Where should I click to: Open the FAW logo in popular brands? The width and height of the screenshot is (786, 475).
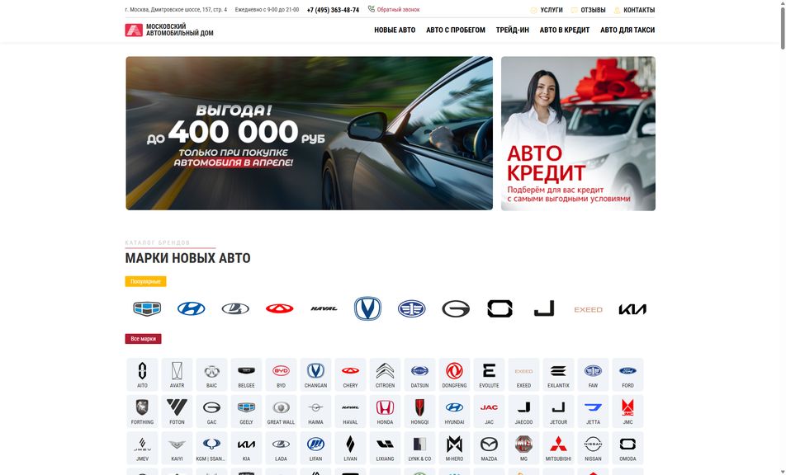click(411, 308)
